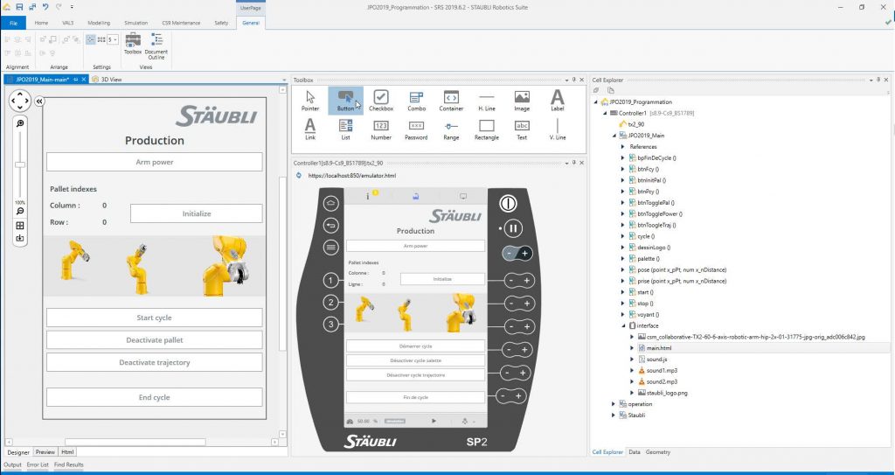Open the emulator menu button
Screen dimensions: 895x475
click(x=330, y=248)
